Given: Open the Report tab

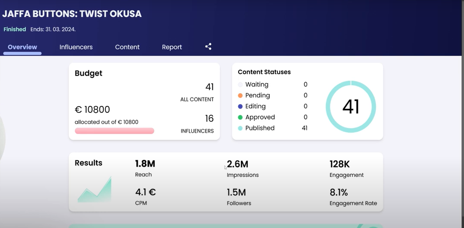Looking at the screenshot, I should pyautogui.click(x=172, y=47).
